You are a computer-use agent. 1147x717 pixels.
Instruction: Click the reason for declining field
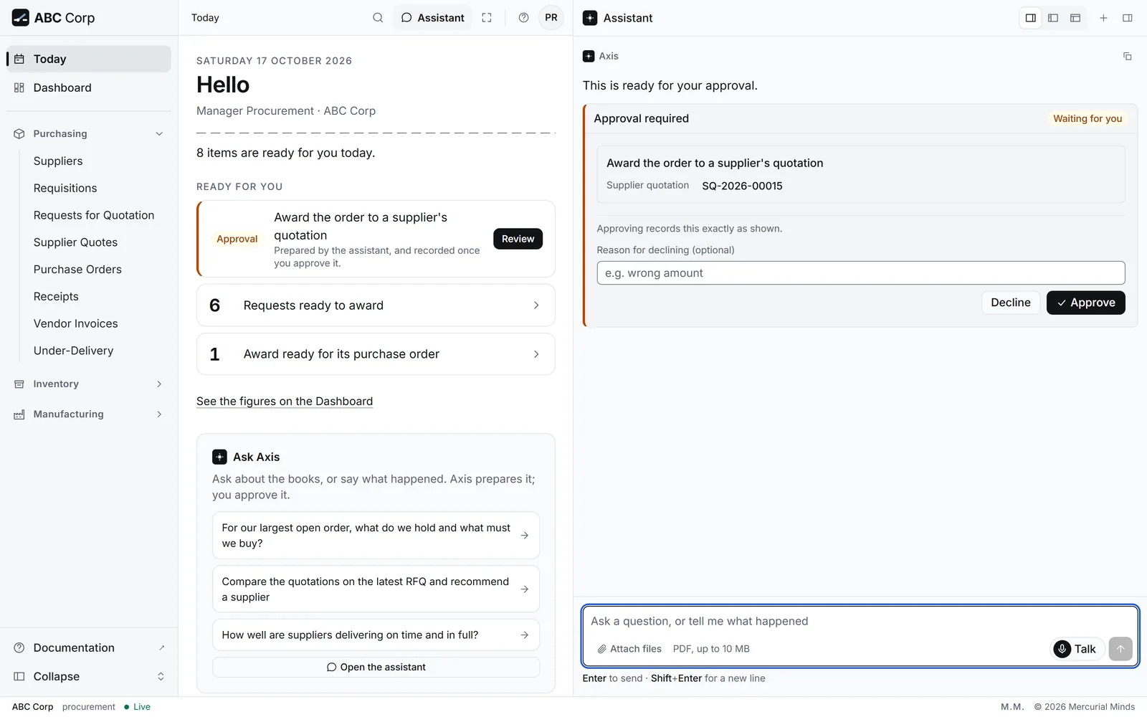(860, 273)
